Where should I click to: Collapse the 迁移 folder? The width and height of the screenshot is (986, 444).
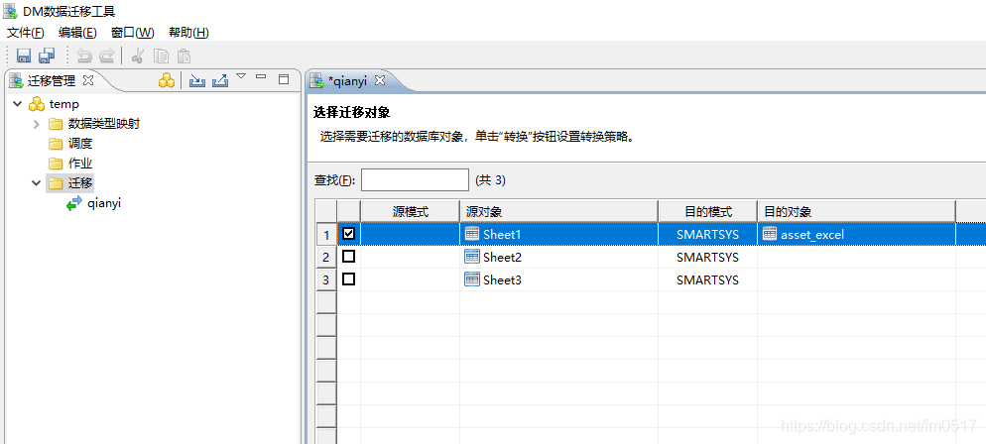tap(37, 183)
